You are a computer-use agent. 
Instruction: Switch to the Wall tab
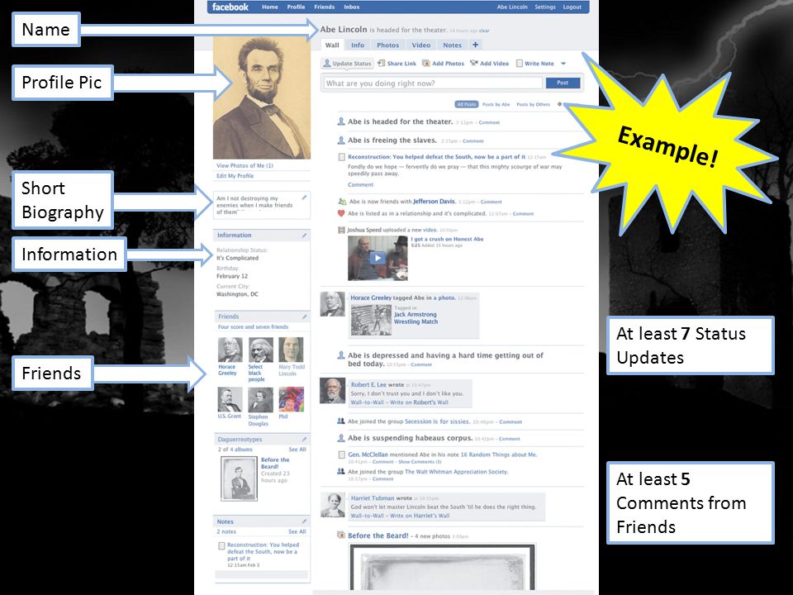point(332,45)
